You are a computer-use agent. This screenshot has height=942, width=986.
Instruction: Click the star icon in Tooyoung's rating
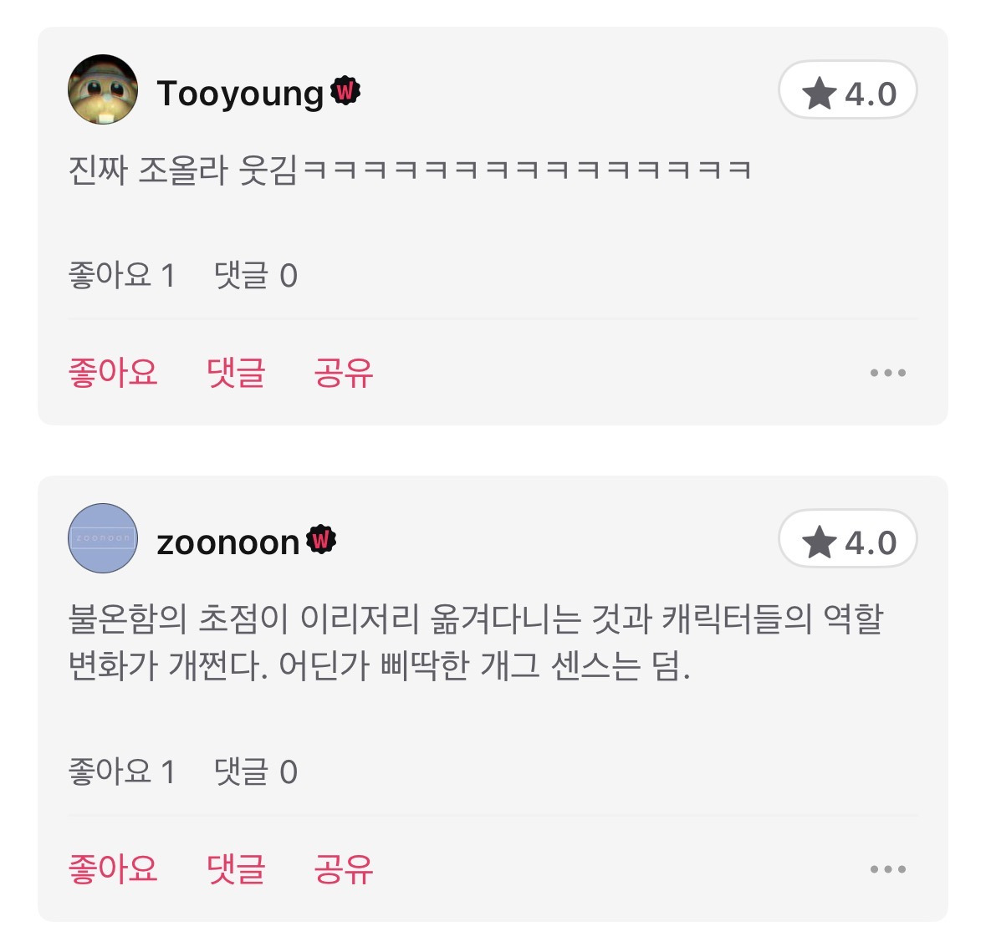pyautogui.click(x=820, y=94)
